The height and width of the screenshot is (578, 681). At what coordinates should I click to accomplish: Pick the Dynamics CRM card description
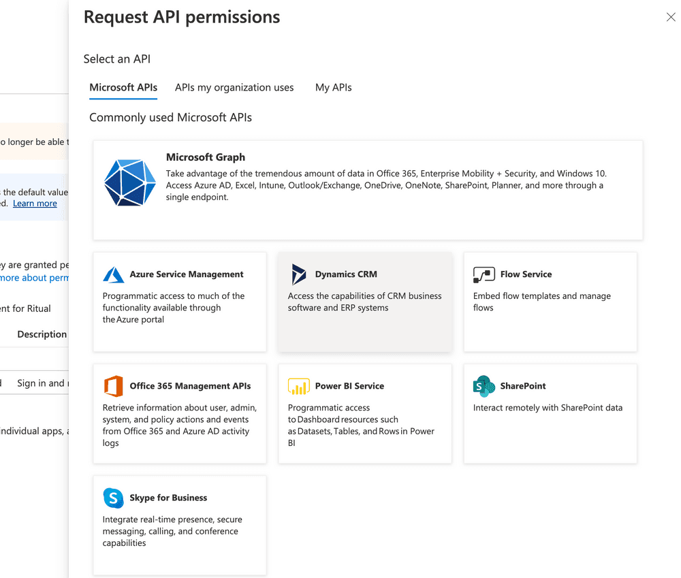point(364,302)
